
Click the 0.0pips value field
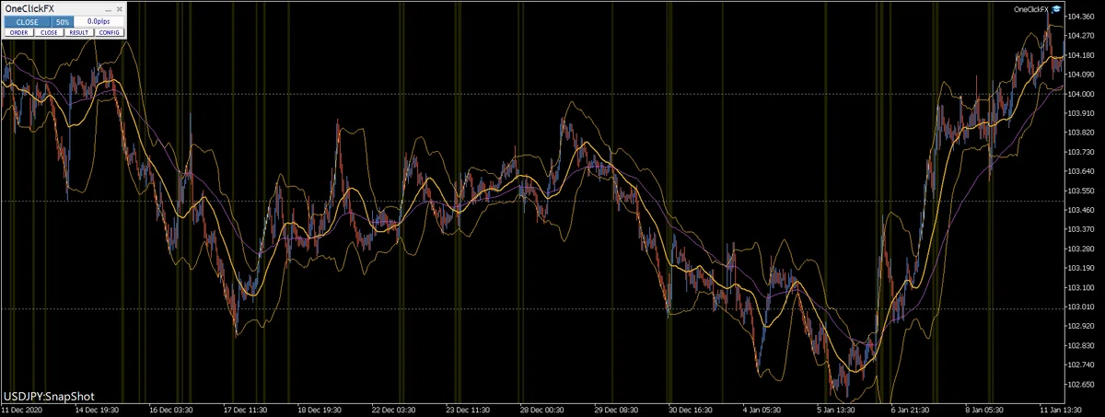[99, 21]
